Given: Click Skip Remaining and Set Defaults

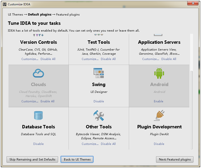Looking at the screenshot, I should click(32, 159).
